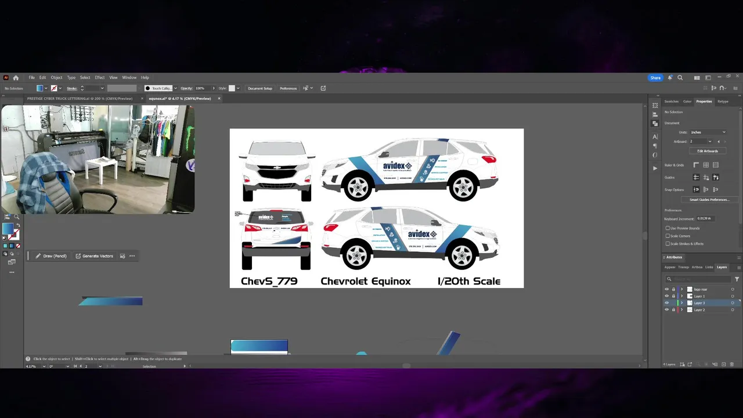Click the show guides icon
The image size is (743, 418).
(x=696, y=177)
